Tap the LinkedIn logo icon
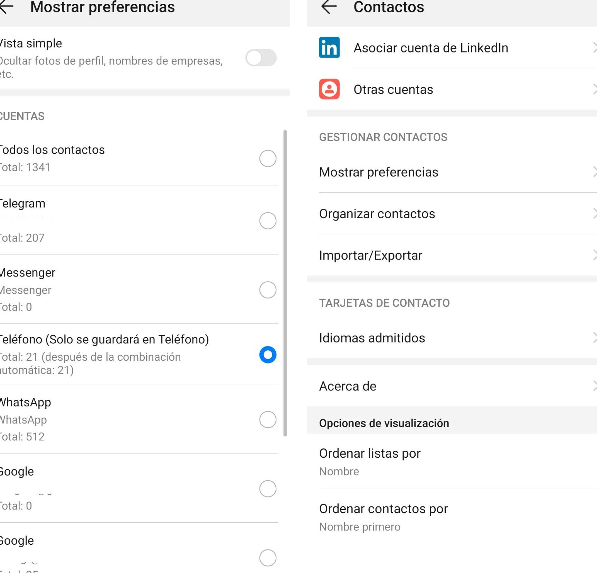This screenshot has height=573, width=597. pyautogui.click(x=329, y=47)
